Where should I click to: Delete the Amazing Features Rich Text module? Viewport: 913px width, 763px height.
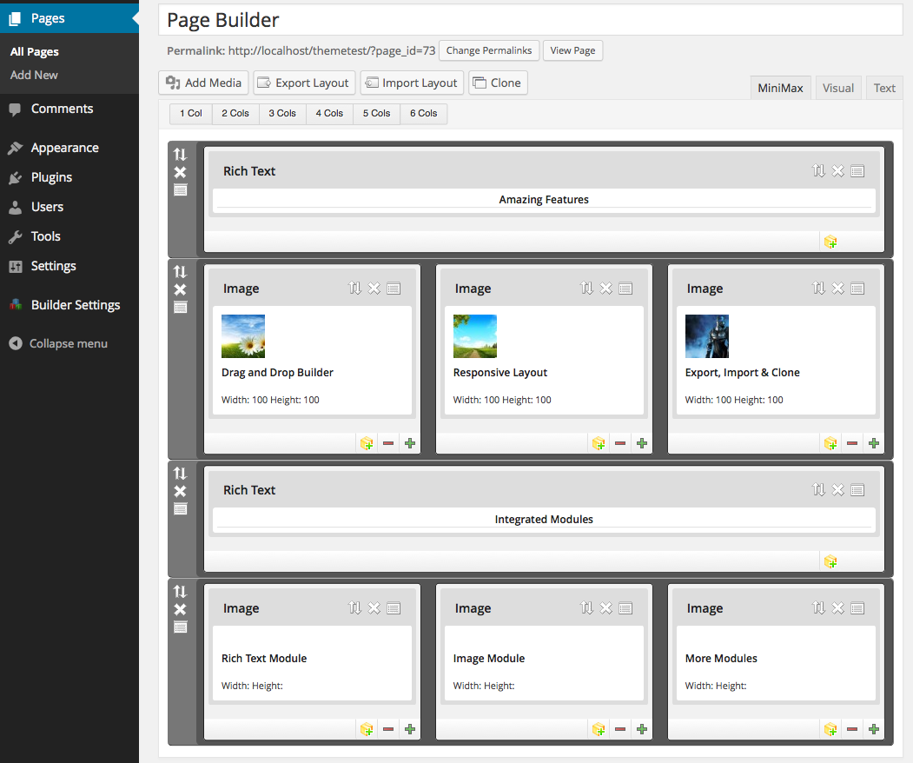838,171
